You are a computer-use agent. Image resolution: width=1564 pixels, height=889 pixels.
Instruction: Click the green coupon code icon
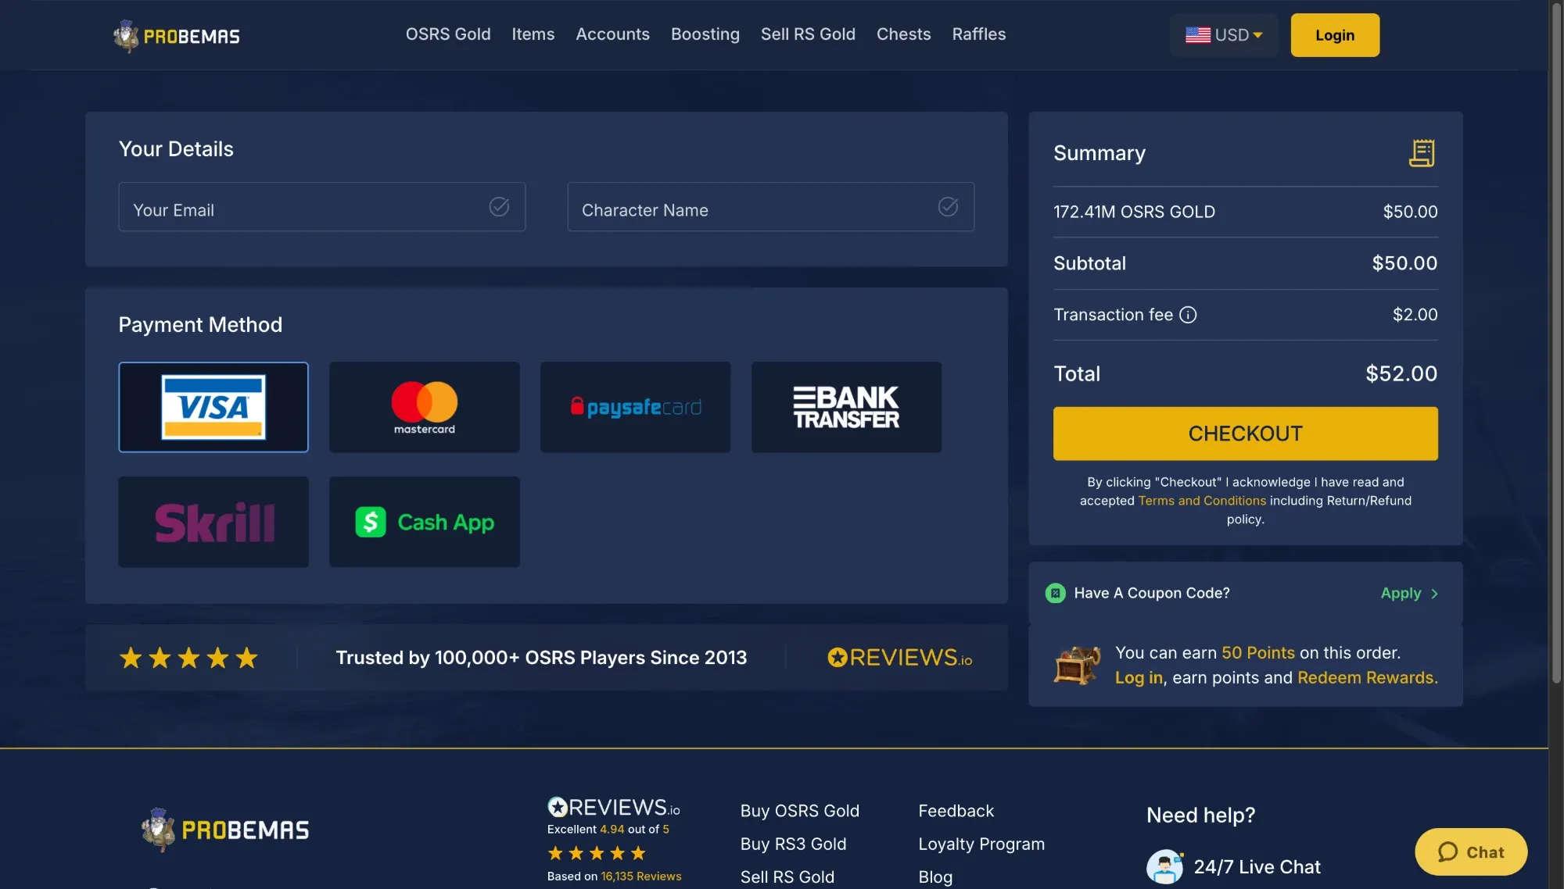tap(1055, 594)
